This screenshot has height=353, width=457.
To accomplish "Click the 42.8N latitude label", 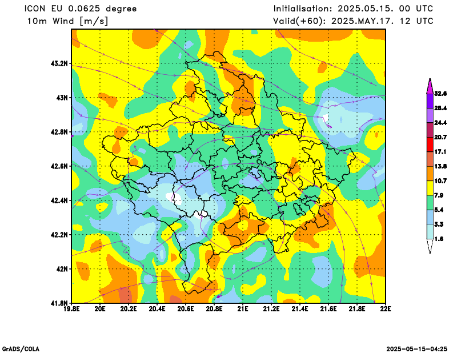I will tap(59, 132).
